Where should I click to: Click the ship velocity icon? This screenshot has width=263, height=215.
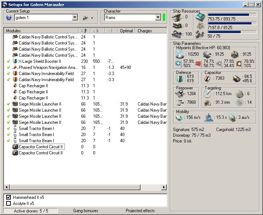pyautogui.click(x=179, y=118)
